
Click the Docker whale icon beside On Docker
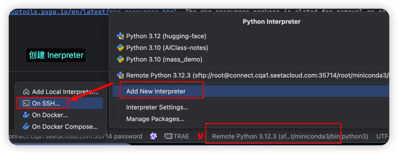[x=26, y=115]
